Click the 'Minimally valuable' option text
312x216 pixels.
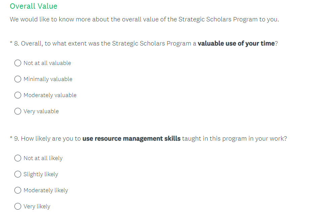48,79
